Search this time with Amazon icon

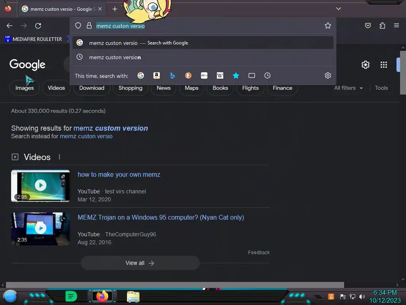click(x=156, y=75)
